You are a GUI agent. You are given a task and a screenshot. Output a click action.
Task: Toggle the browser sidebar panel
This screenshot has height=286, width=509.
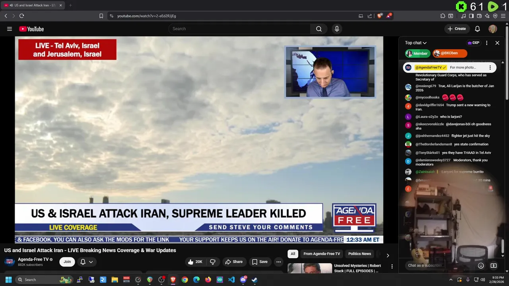pos(471,16)
